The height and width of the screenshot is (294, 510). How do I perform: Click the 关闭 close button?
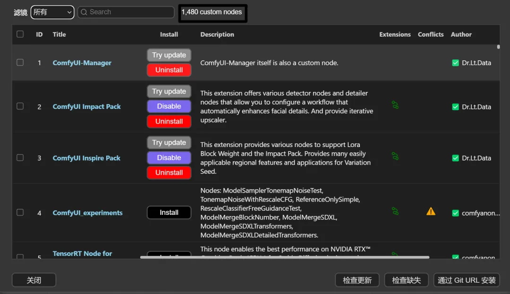coord(34,280)
